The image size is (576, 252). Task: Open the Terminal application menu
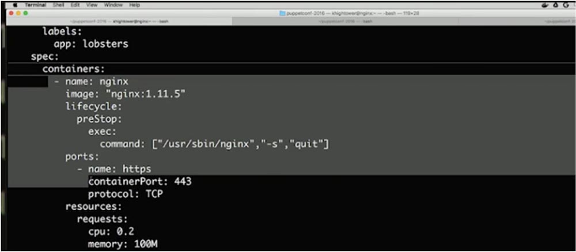point(35,6)
